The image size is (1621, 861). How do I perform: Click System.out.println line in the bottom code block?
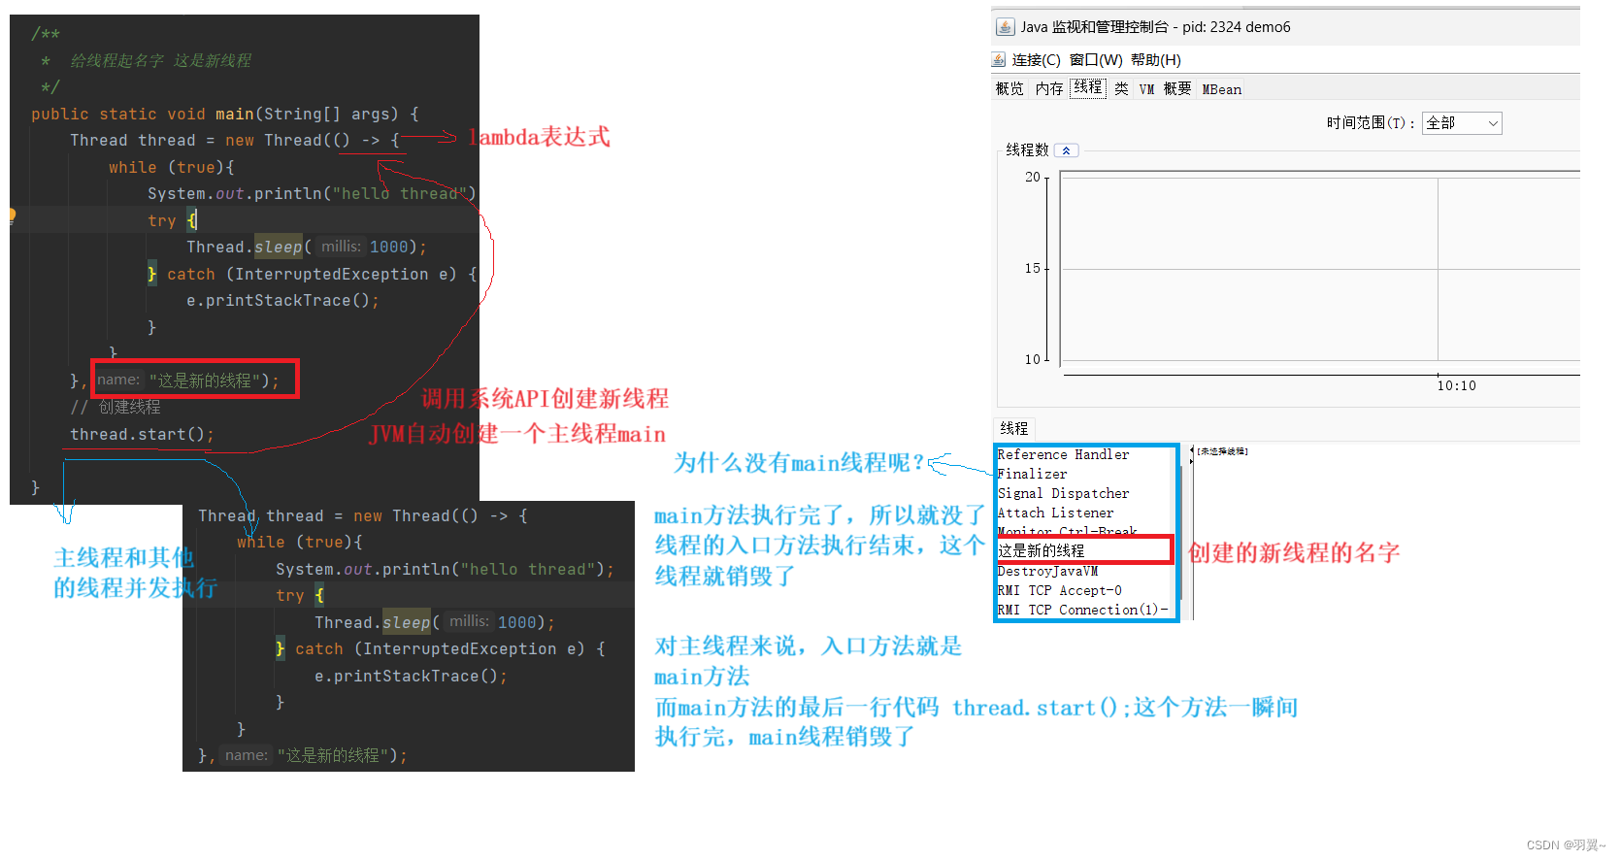pyautogui.click(x=445, y=569)
